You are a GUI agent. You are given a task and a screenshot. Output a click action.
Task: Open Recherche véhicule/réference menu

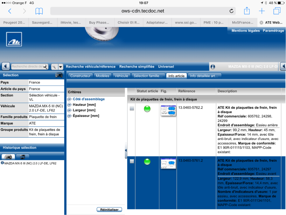point(91,67)
